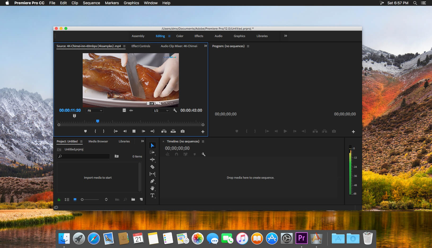
Task: Select the Selection arrow tool
Action: pyautogui.click(x=152, y=145)
